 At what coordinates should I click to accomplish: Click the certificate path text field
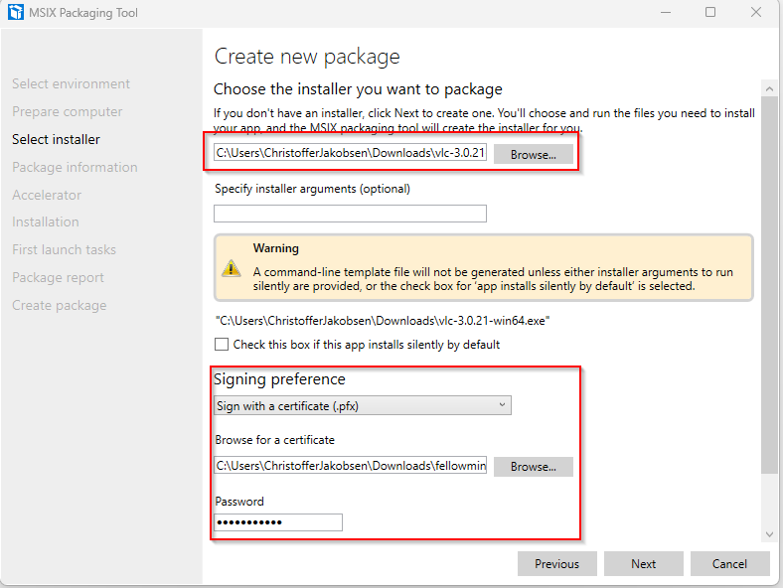351,466
